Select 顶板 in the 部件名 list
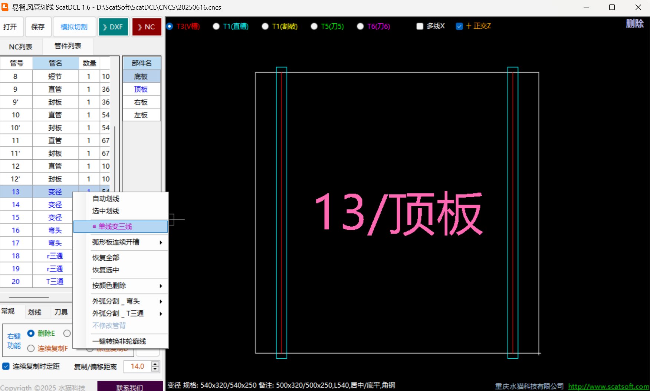 click(141, 89)
